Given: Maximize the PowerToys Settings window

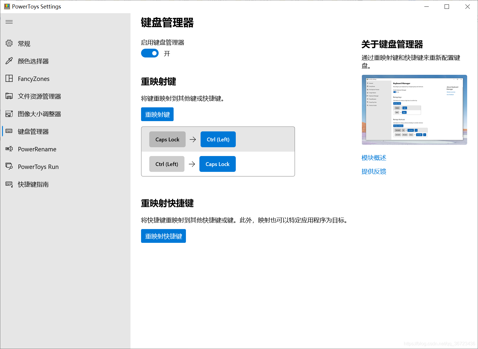Looking at the screenshot, I should click(x=447, y=6).
